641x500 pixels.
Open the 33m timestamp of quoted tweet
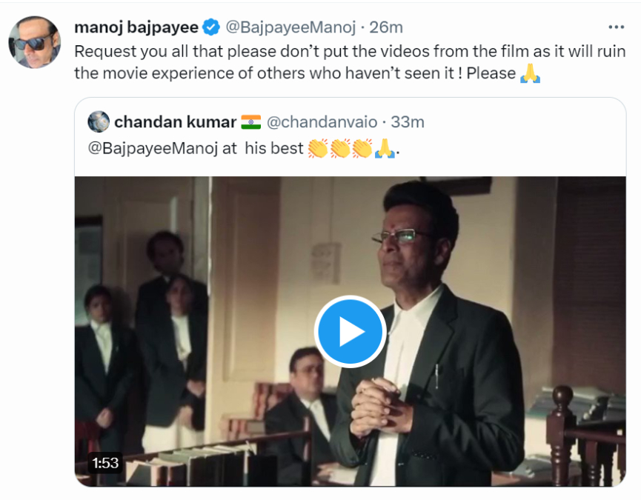408,121
